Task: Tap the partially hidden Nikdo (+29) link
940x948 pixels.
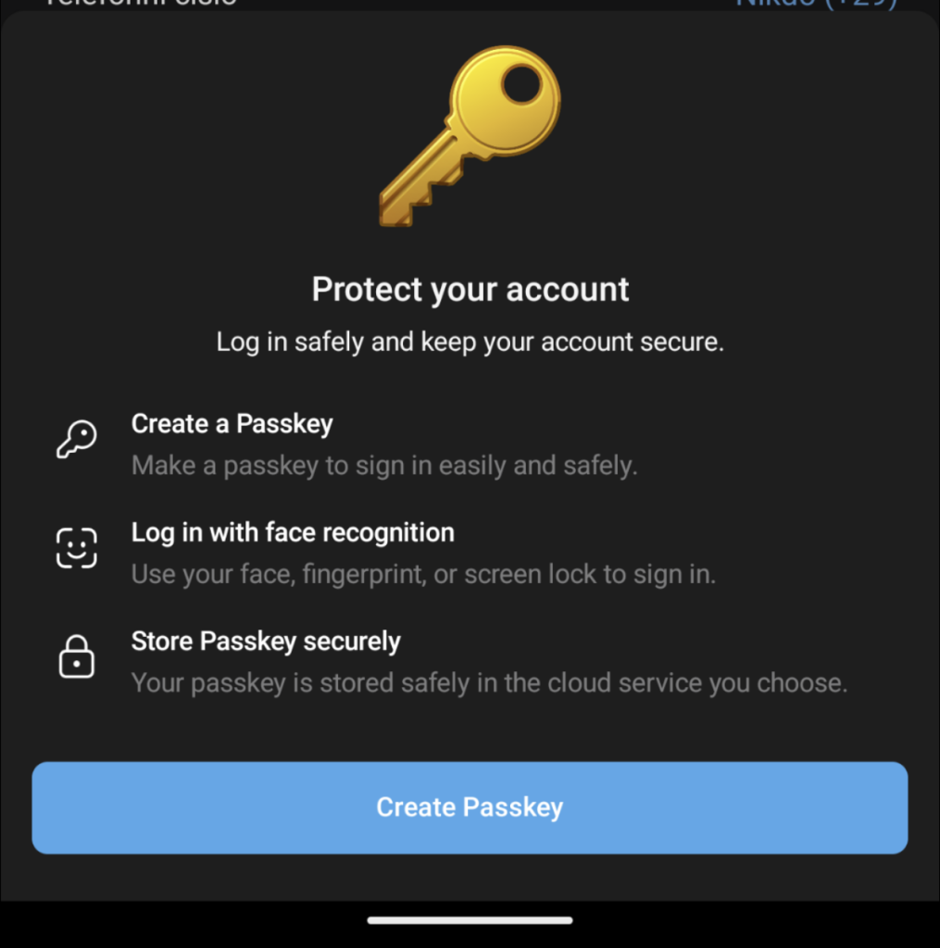Action: pos(816,4)
